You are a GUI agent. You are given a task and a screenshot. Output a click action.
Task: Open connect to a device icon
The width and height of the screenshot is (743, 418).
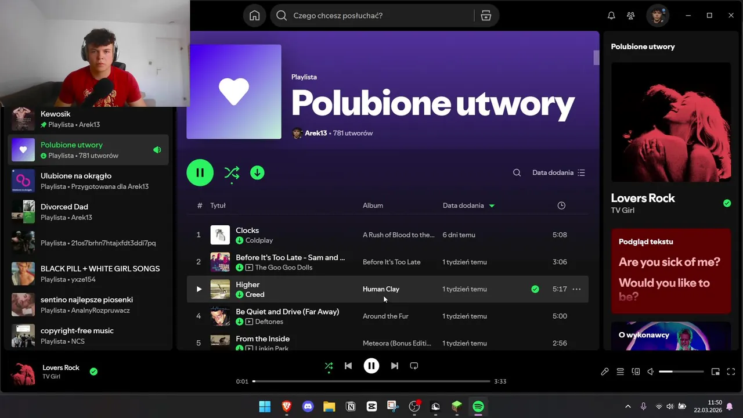pos(636,372)
